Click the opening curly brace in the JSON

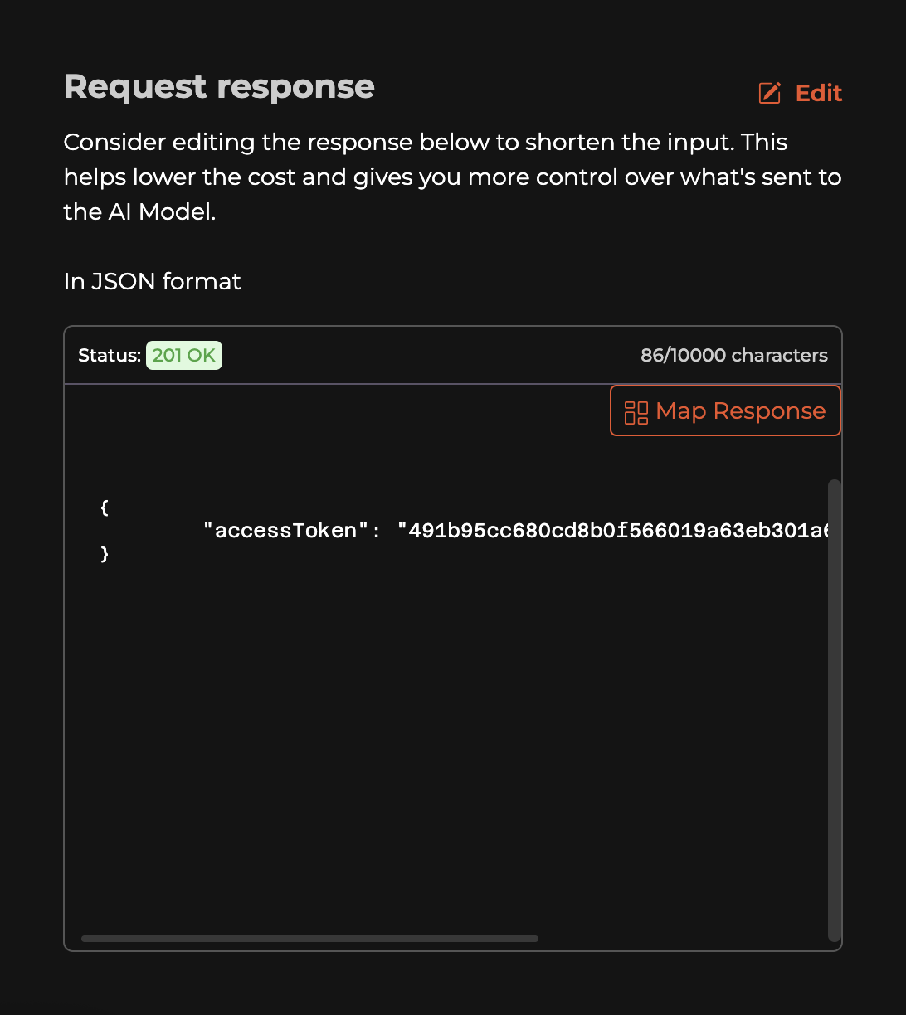coord(105,508)
